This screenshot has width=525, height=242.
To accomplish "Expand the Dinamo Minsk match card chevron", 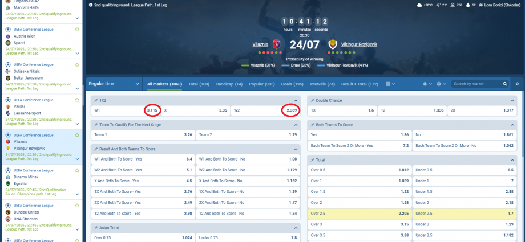I will (x=78, y=194).
